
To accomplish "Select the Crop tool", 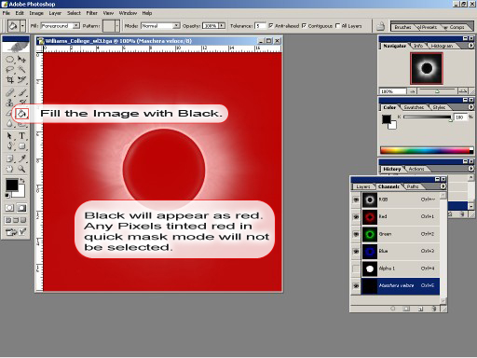I will point(9,80).
